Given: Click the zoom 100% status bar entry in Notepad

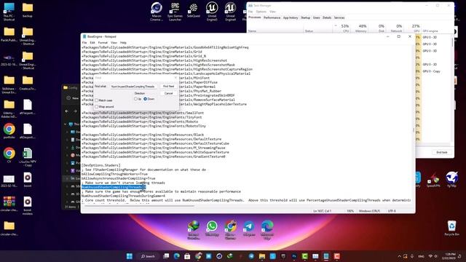Looking at the screenshot, I should click(350, 211).
